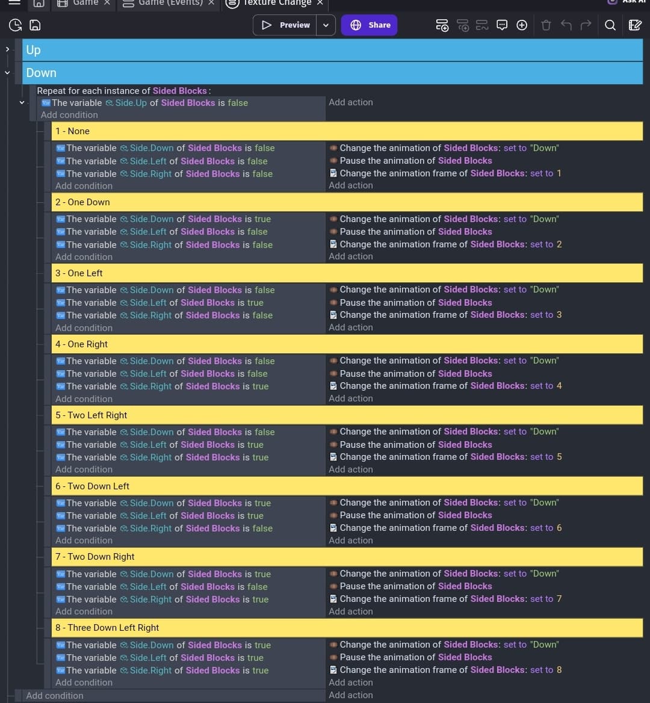The width and height of the screenshot is (650, 703).
Task: Click Add condition in '2 - One Down' event
Action: 84,257
